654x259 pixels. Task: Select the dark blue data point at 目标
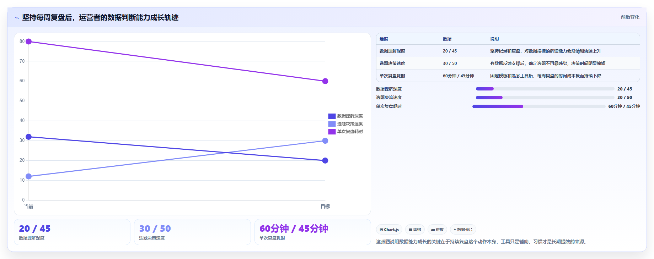pyautogui.click(x=325, y=160)
